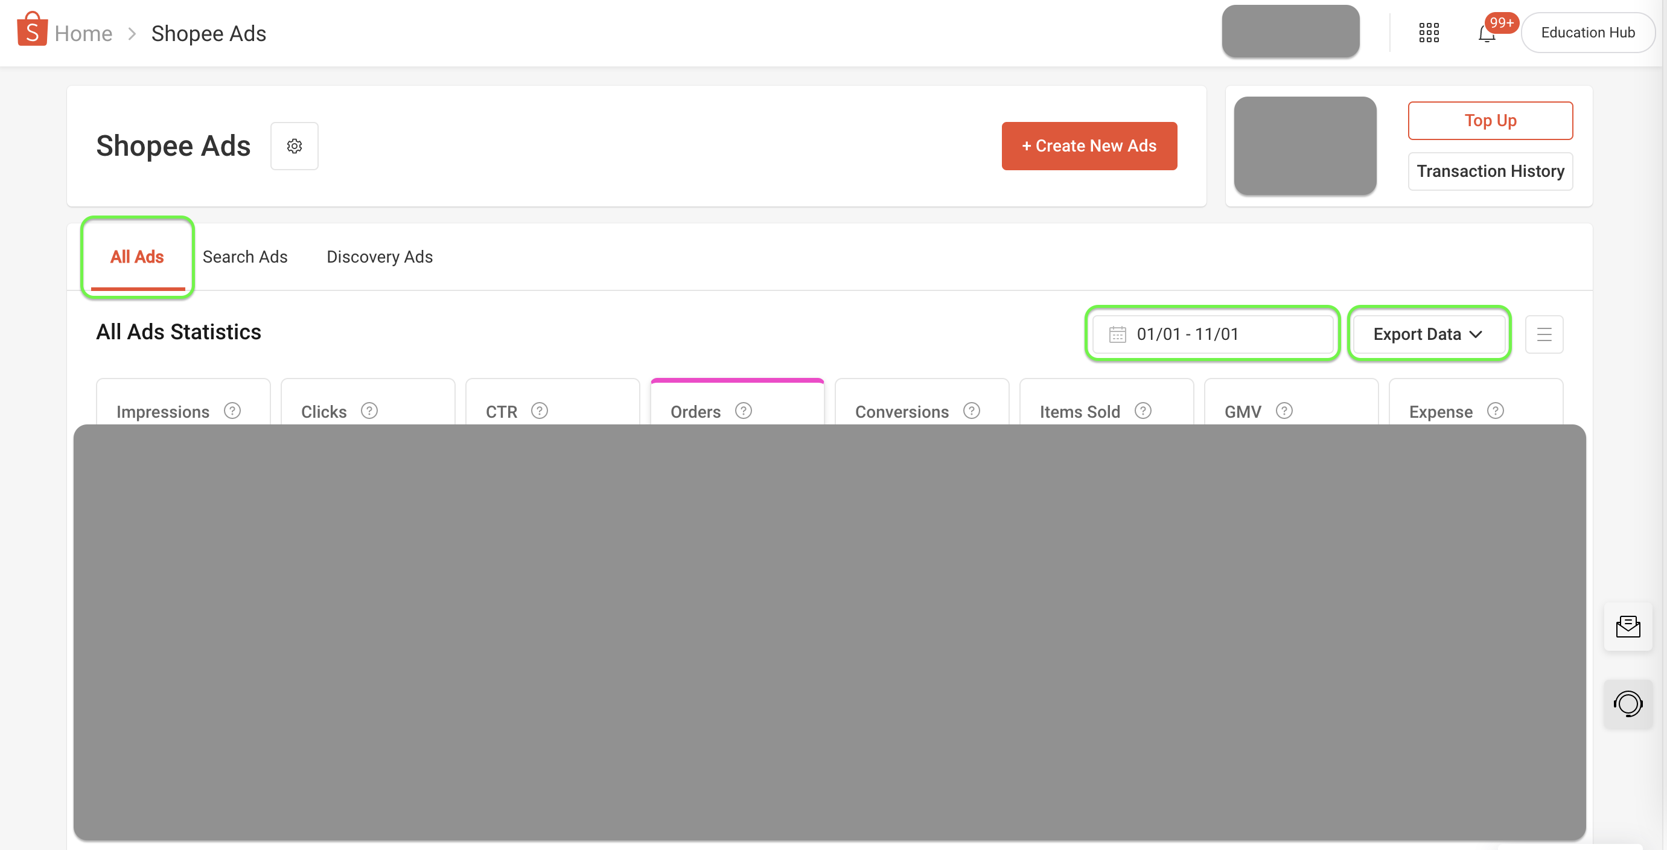Open Transaction History
The image size is (1667, 850).
[x=1490, y=171]
